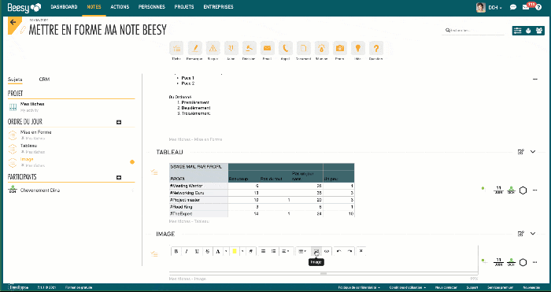Insert a link with the editor link icon
The width and height of the screenshot is (551, 292).
click(x=327, y=251)
